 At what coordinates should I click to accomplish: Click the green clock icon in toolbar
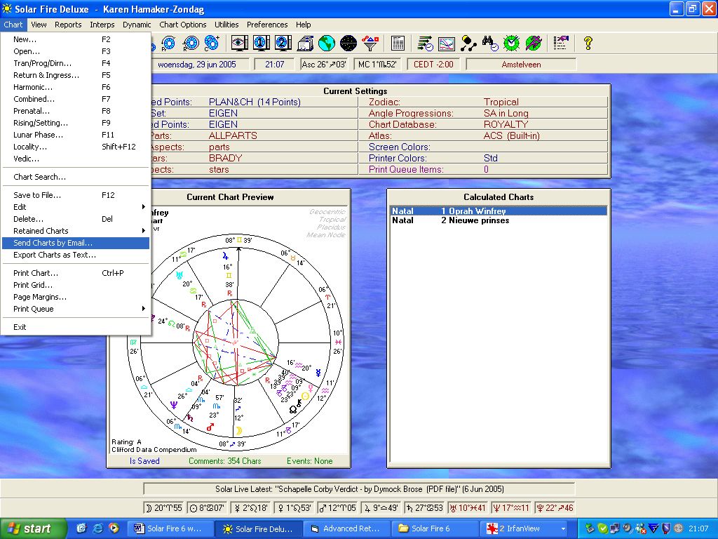[x=512, y=44]
